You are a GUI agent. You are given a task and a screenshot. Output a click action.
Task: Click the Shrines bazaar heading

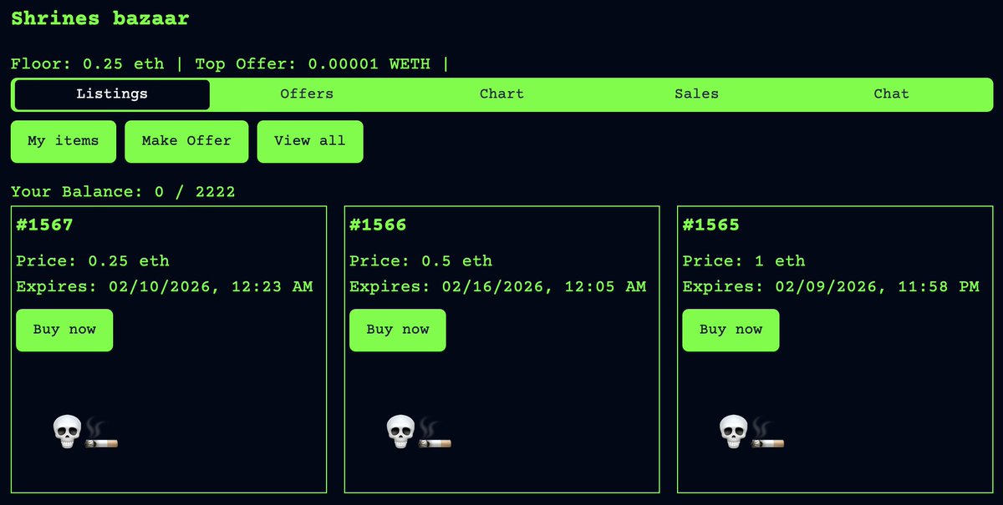click(x=100, y=18)
